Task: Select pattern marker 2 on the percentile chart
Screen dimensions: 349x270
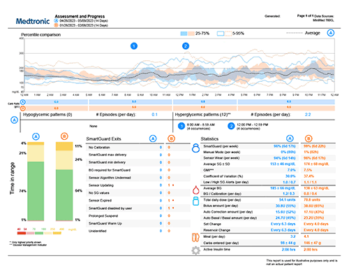Action: 186,46
